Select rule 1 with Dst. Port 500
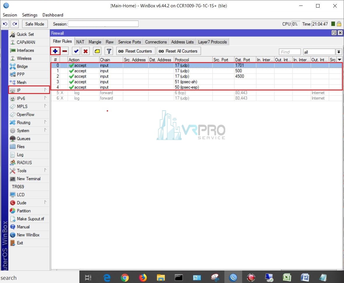The height and width of the screenshot is (283, 344). coord(196,71)
